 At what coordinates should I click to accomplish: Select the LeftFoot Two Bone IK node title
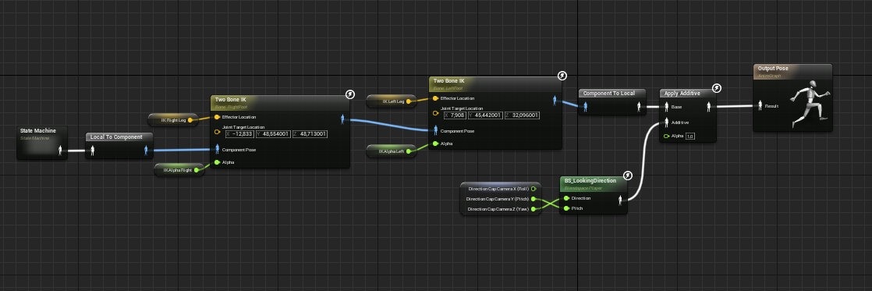[x=448, y=80]
